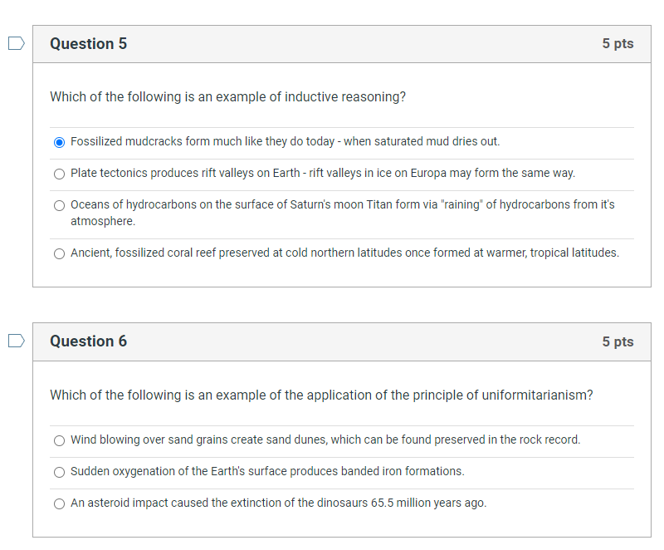The image size is (664, 550).
Task: Pick the fossilized coral reef answer option
Action: point(59,253)
